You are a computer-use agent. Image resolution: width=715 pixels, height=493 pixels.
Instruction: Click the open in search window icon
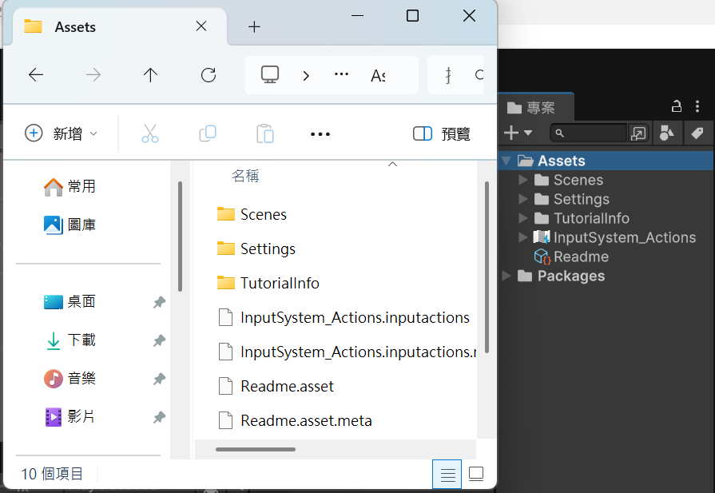click(638, 133)
